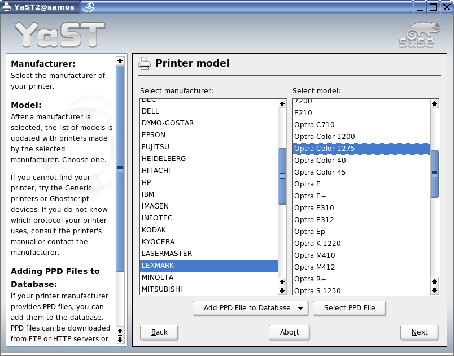Open Add PPD File to Database dropdown
454x356 pixels.
click(x=251, y=308)
